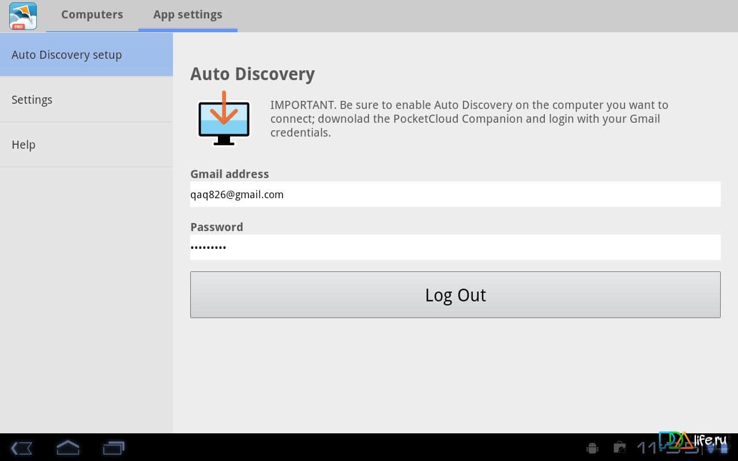Image resolution: width=738 pixels, height=461 pixels.
Task: Show recent apps via overview icon
Action: (x=114, y=448)
